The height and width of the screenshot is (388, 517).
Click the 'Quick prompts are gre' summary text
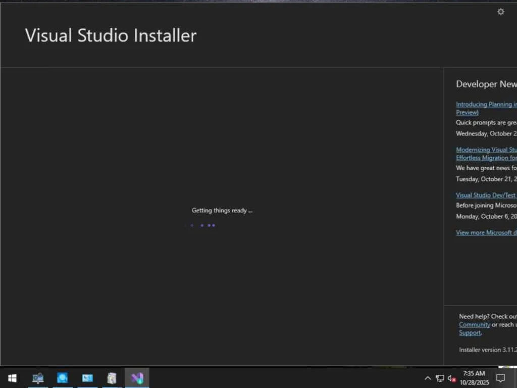(486, 122)
